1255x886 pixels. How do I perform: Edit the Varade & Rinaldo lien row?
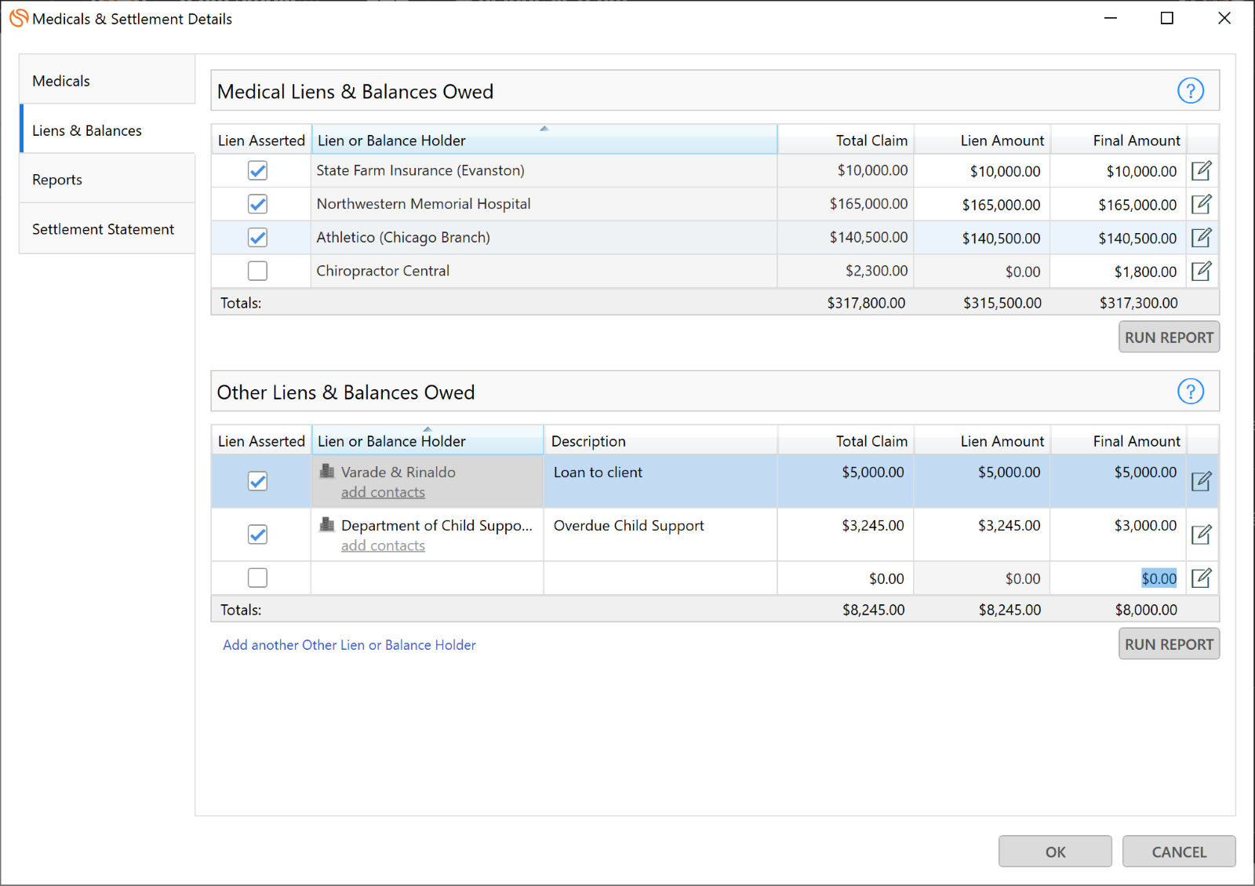pos(1201,481)
